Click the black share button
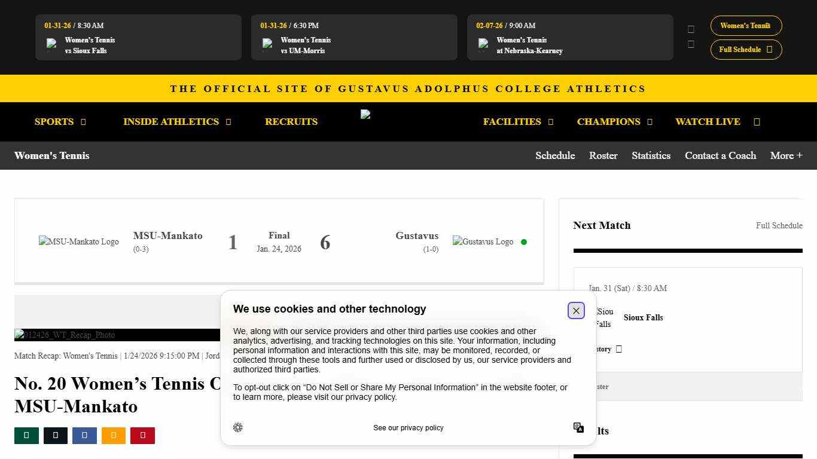 [56, 436]
